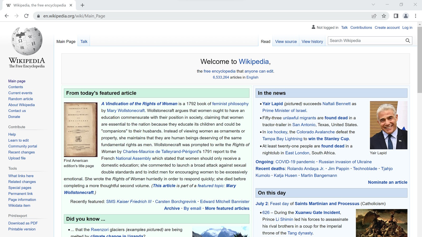Screen dimensions: 422x237
Task: Click the feminist philosophy link
Action: tap(230, 104)
